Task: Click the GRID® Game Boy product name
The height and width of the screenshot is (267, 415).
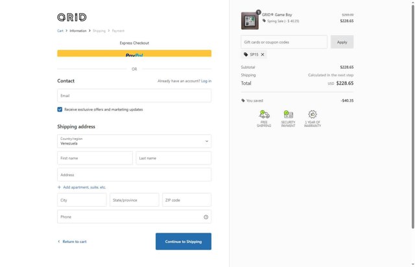Action: click(277, 15)
